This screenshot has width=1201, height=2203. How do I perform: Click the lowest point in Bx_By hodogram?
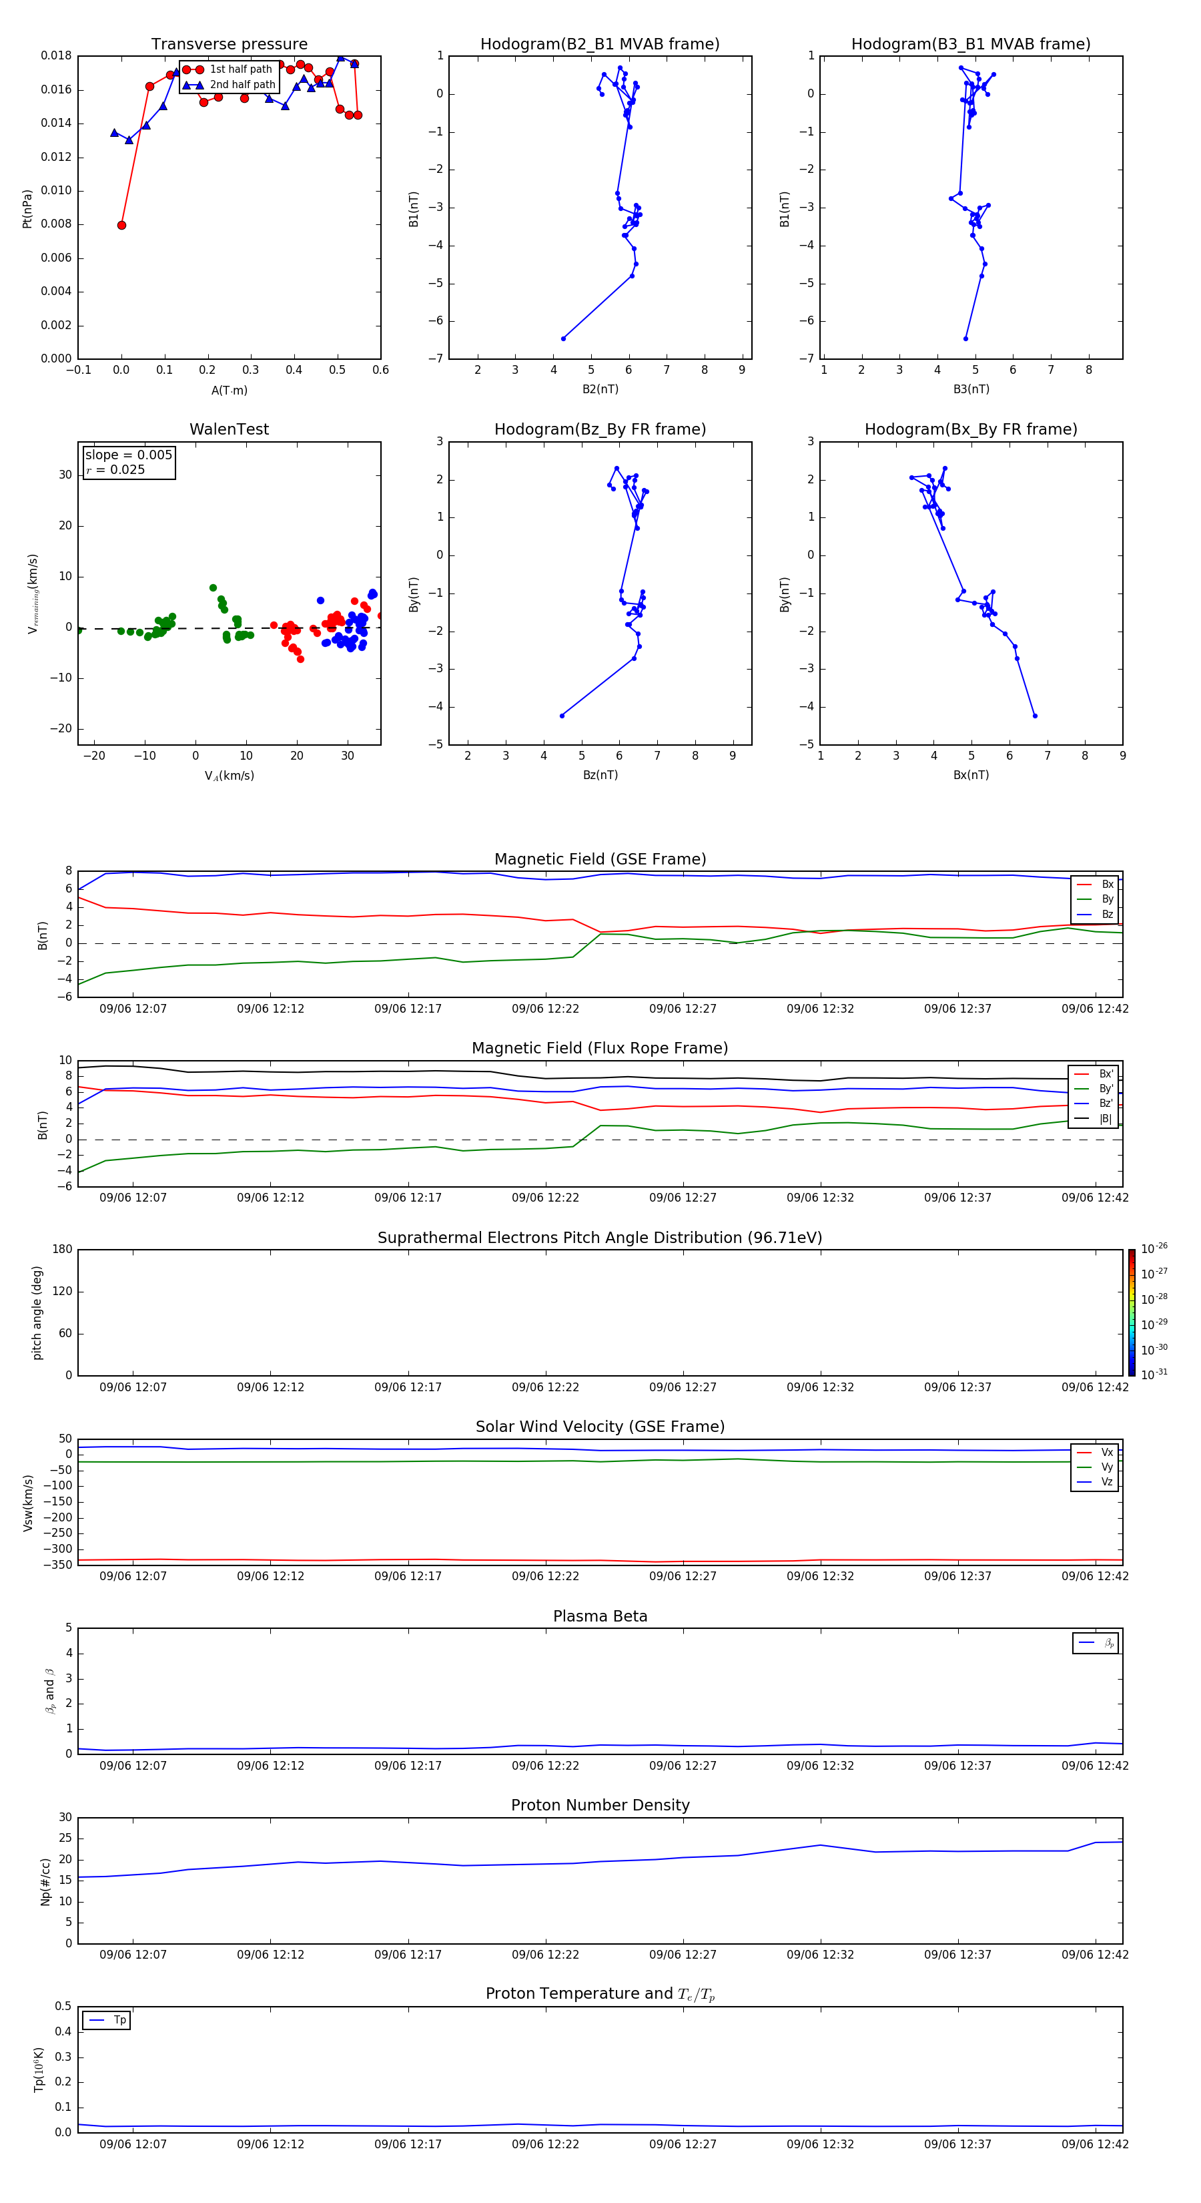pos(1034,716)
